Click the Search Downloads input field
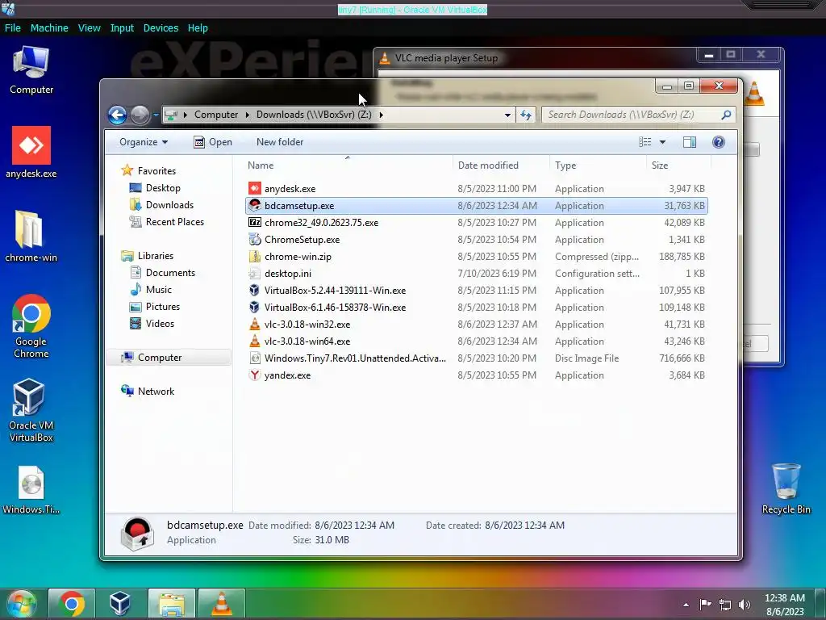Screen dimensions: 826x620 [632, 115]
